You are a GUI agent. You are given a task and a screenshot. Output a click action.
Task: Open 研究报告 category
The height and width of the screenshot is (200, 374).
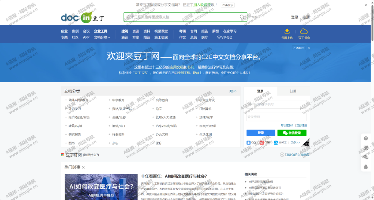point(75,134)
